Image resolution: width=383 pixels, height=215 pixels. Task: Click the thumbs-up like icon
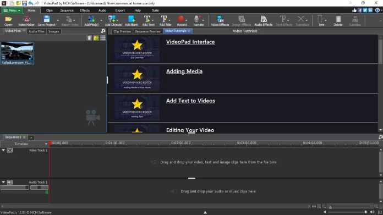pos(354,10)
